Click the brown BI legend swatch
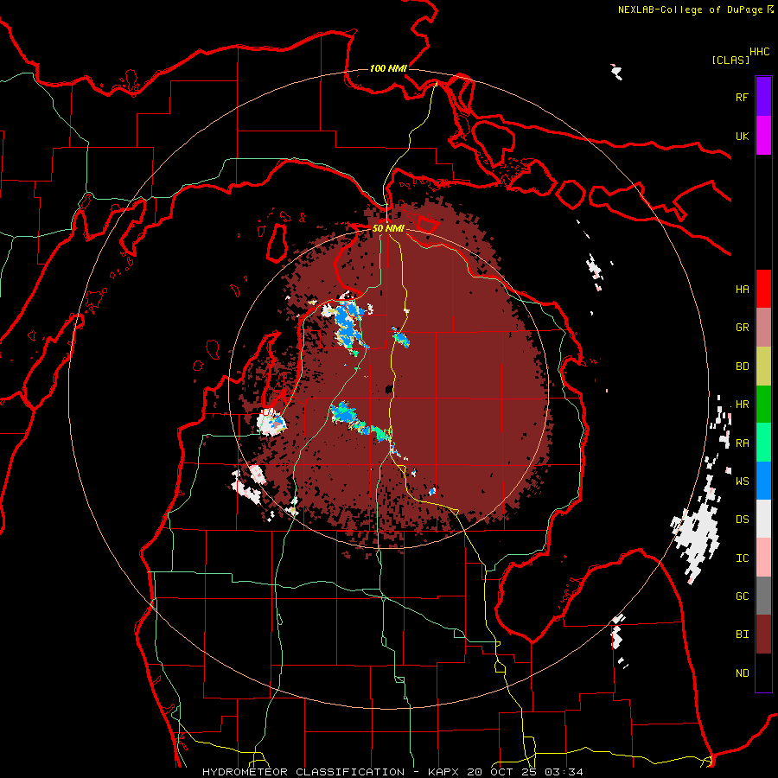 (x=763, y=635)
